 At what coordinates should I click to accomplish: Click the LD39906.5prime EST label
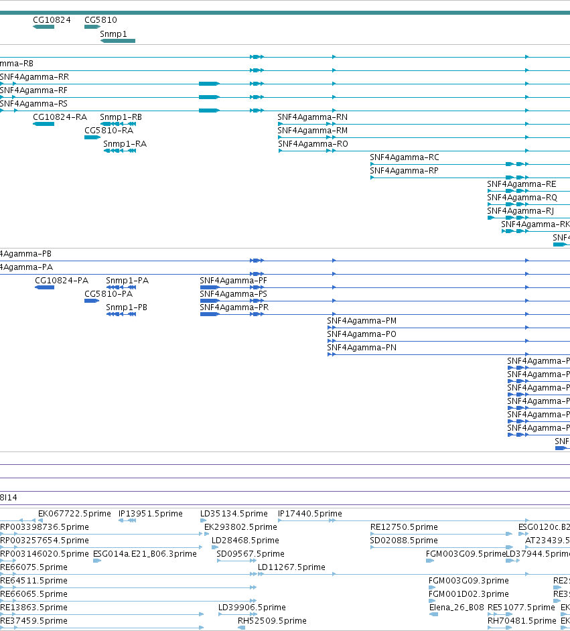coord(252,608)
